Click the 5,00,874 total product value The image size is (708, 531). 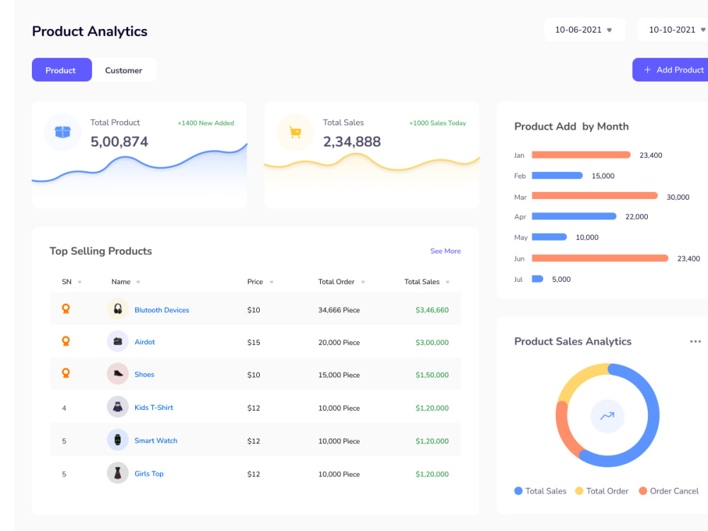coord(119,142)
